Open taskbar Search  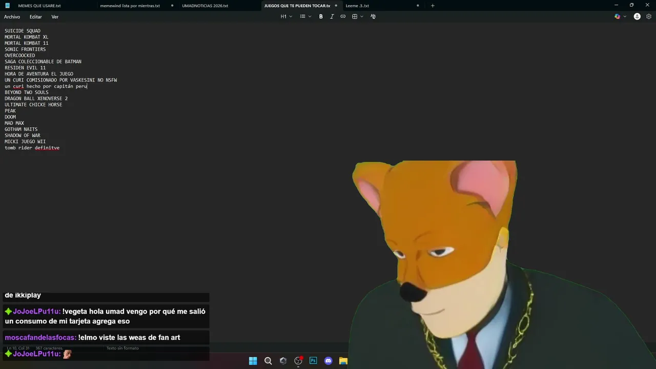pos(268,361)
